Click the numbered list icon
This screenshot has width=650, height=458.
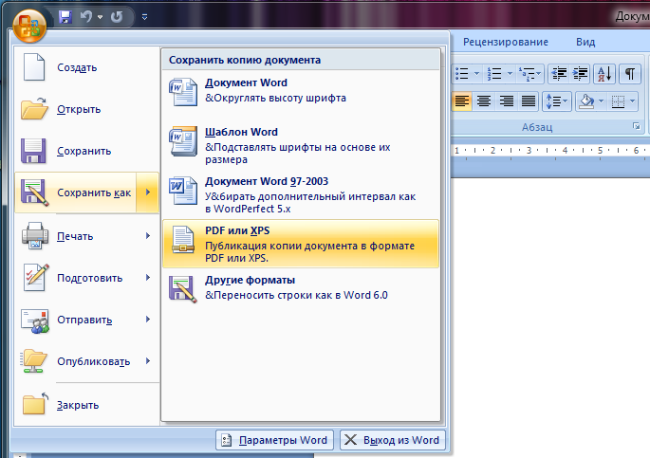[x=495, y=74]
